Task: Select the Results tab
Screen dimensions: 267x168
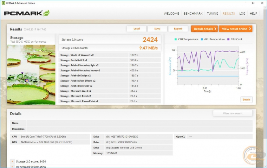Action: 229,13
